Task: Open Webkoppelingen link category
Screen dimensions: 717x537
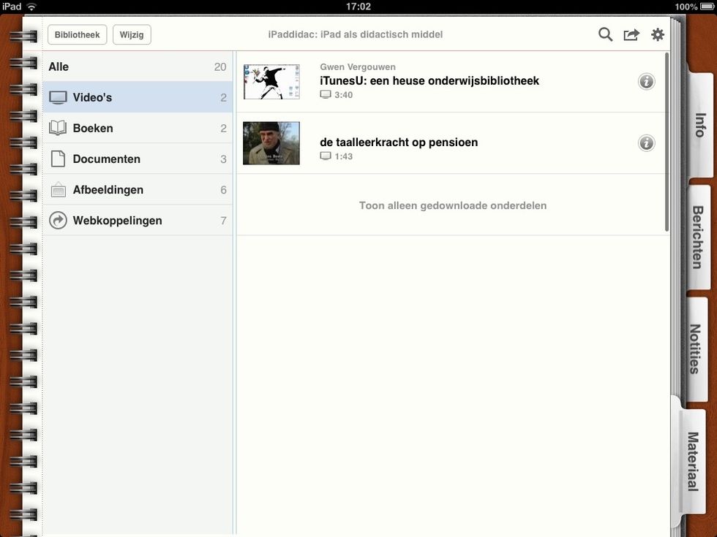Action: 117,221
